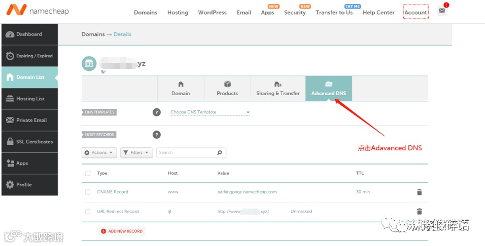
Task: Open the Choose DNS Template dropdown
Action: tap(210, 112)
